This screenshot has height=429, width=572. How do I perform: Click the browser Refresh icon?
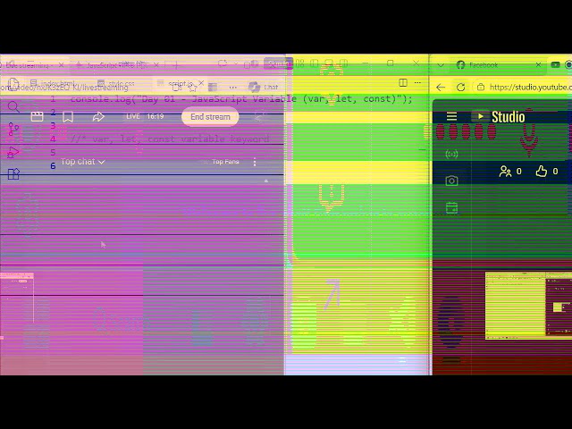(x=461, y=88)
